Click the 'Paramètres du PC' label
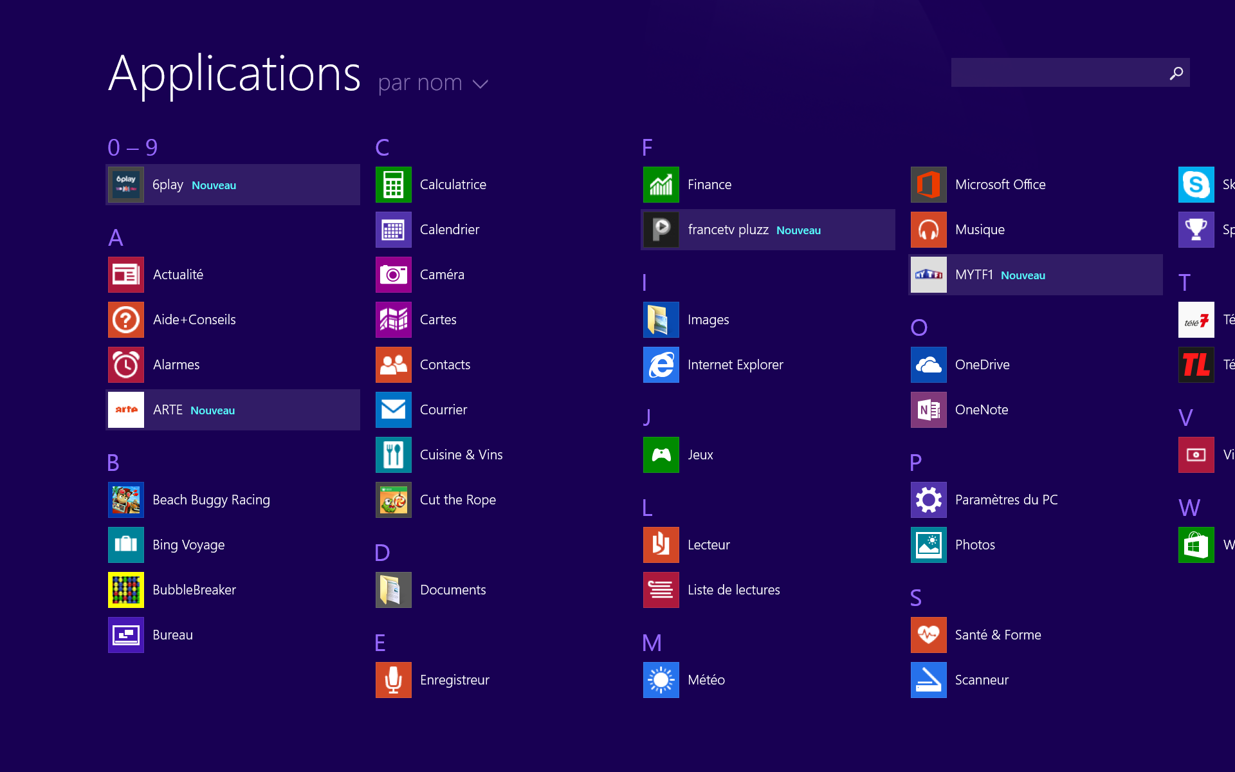Image resolution: width=1235 pixels, height=772 pixels. coord(1006,500)
